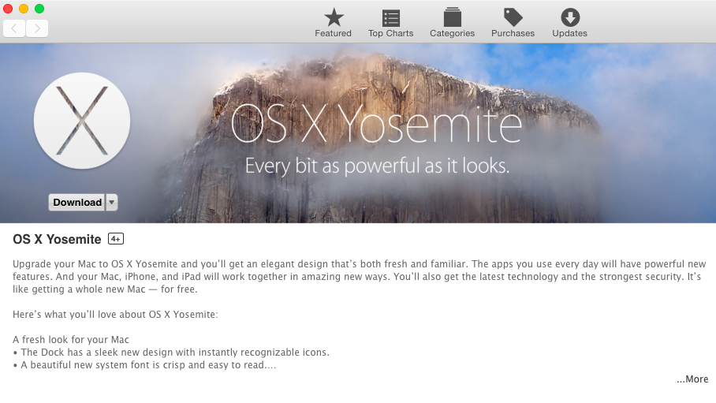The width and height of the screenshot is (716, 403).
Task: Go forward with the right arrow
Action: tap(37, 28)
